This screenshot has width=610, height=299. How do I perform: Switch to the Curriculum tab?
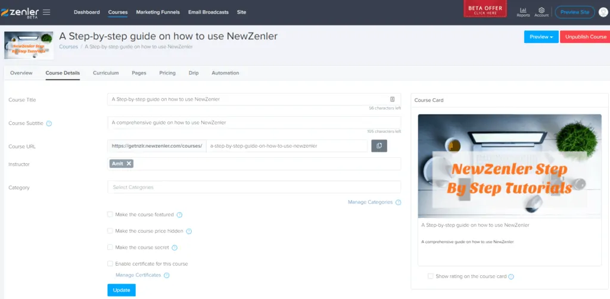(105, 73)
